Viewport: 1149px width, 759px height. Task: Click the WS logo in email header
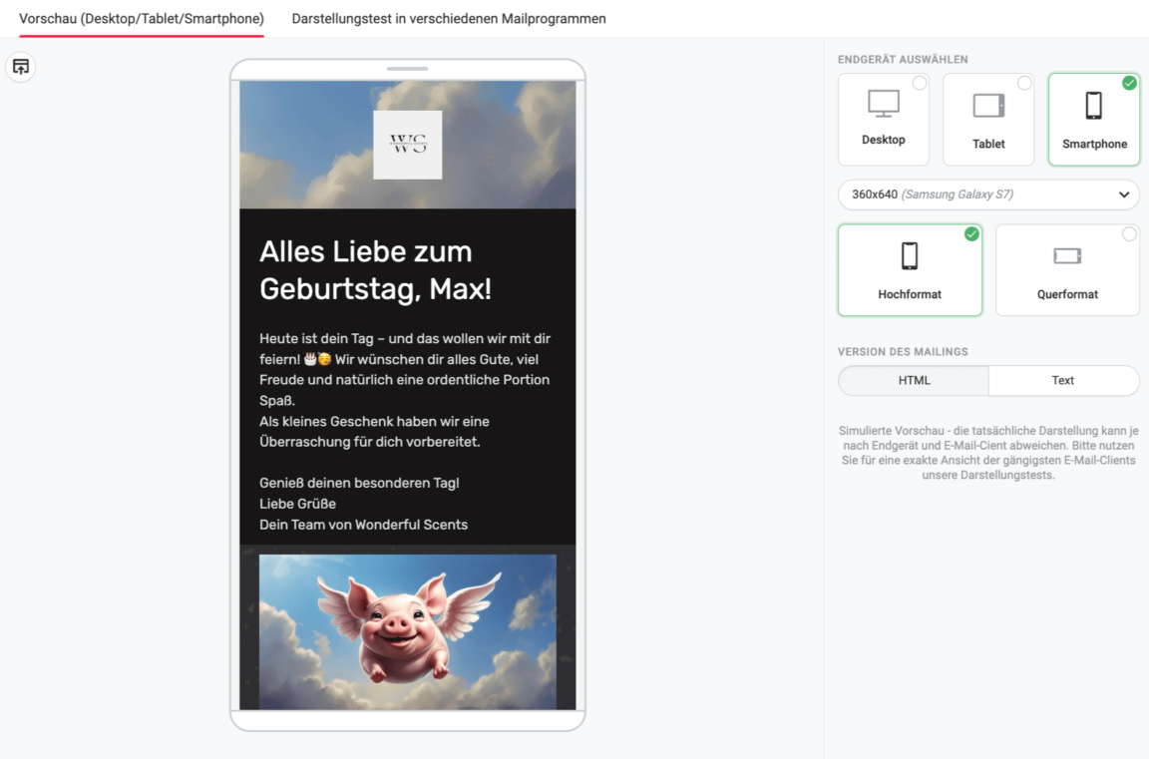point(407,145)
